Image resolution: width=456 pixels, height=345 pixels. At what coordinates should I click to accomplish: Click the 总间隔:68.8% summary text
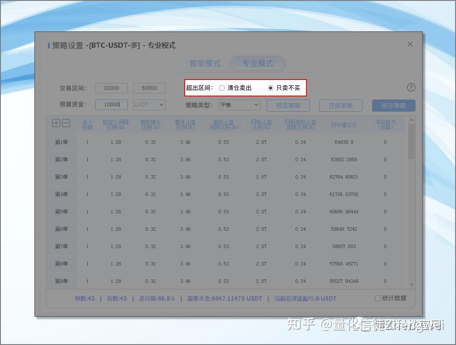click(x=157, y=299)
